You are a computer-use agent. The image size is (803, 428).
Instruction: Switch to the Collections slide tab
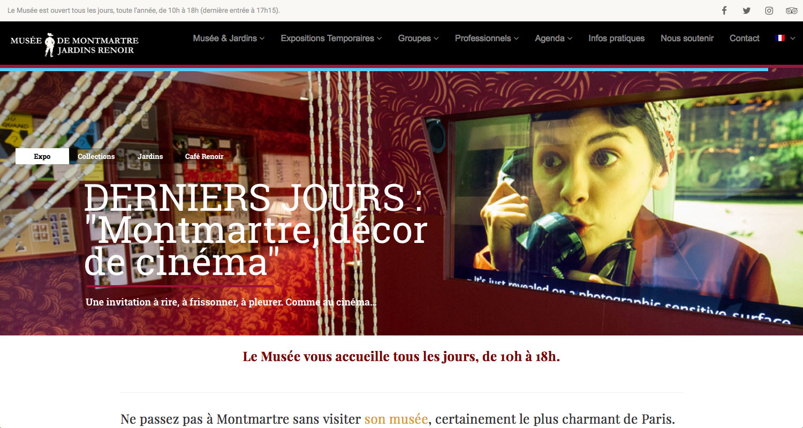click(x=96, y=156)
